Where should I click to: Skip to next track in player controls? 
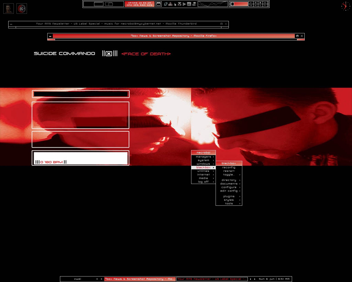[x=255, y=5]
